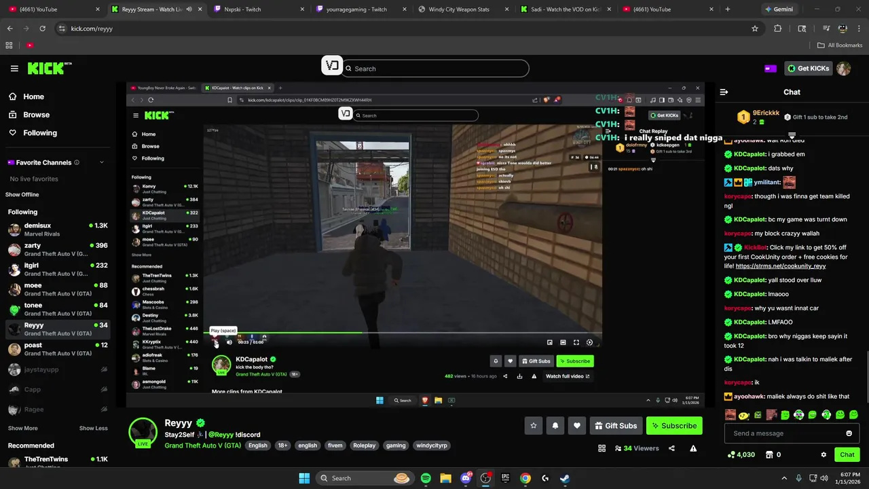This screenshot has width=869, height=489.
Task: View Chrome site information icon
Action: pyautogui.click(x=62, y=29)
